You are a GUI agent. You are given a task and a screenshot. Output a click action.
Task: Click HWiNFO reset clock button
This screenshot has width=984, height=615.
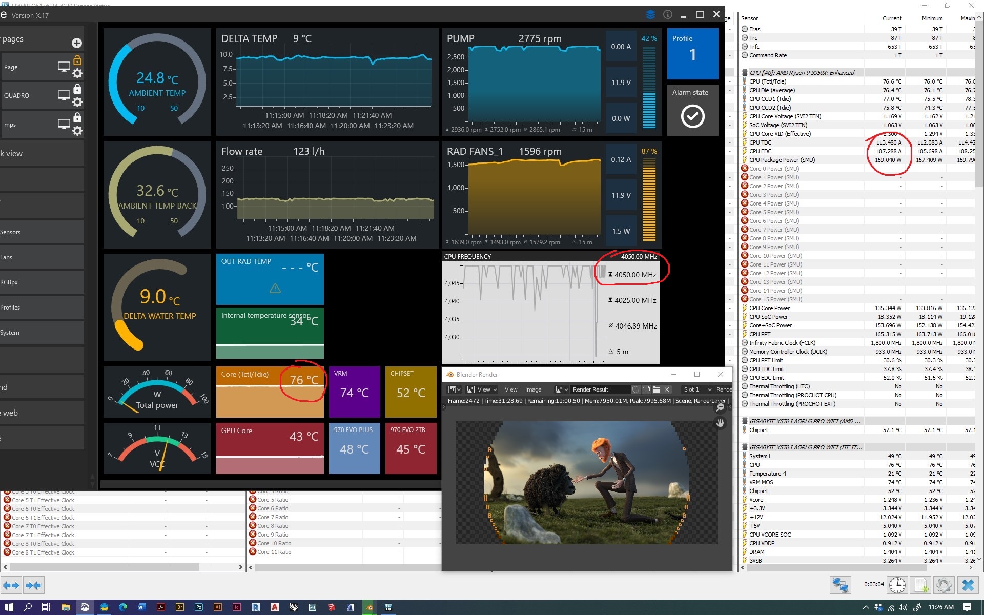coord(897,585)
